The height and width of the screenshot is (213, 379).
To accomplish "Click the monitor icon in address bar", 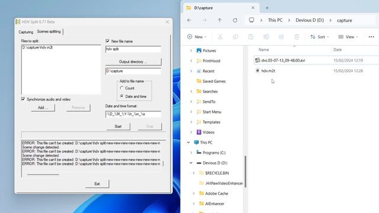I will tap(252, 20).
